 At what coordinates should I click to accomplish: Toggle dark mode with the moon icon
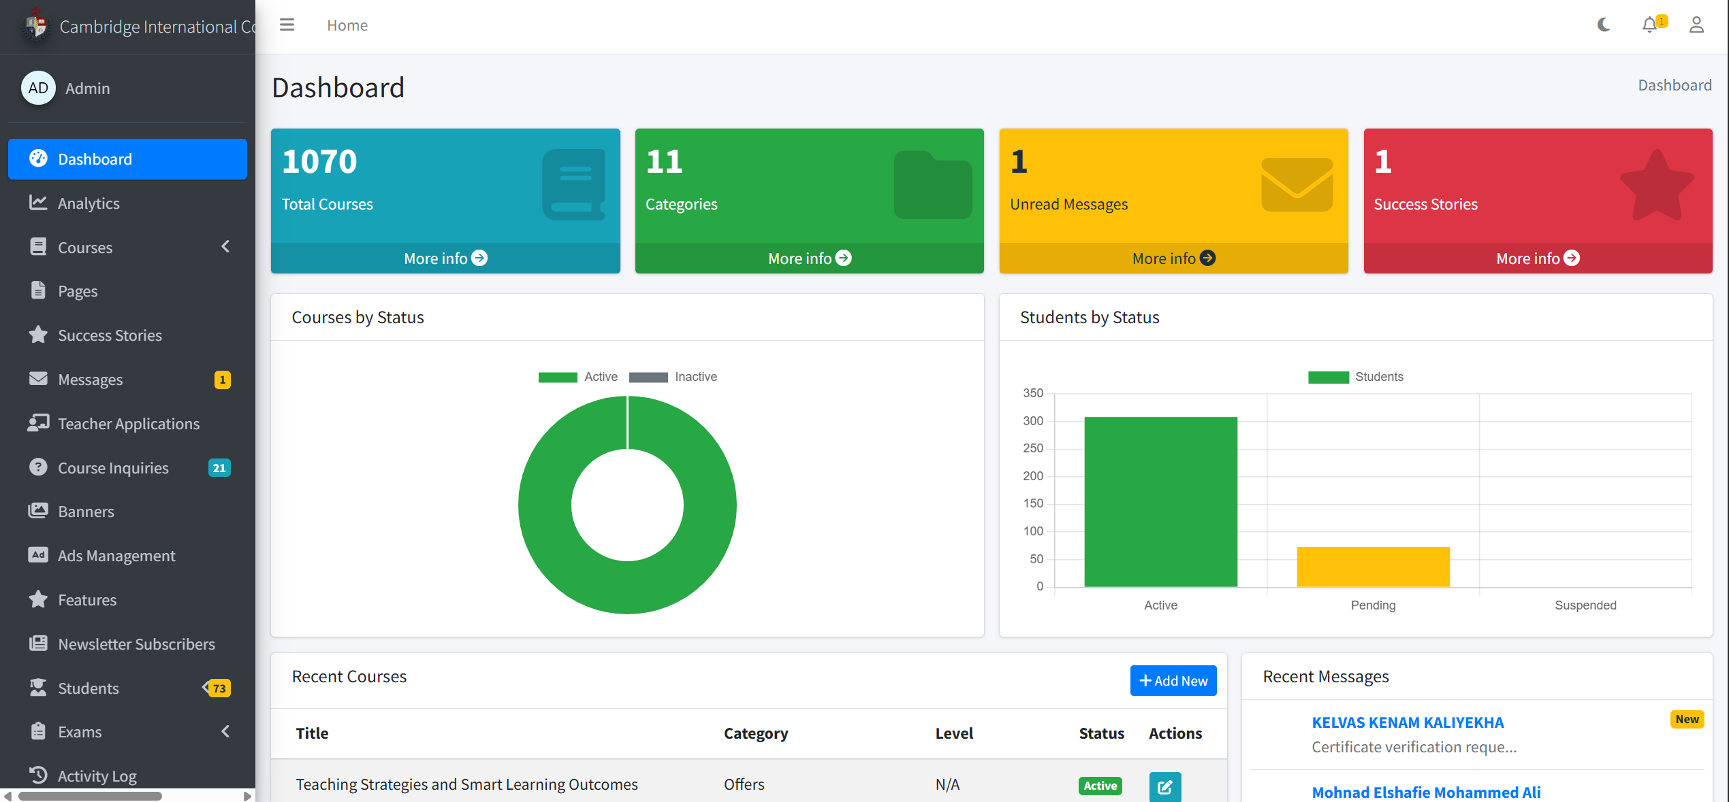1604,25
